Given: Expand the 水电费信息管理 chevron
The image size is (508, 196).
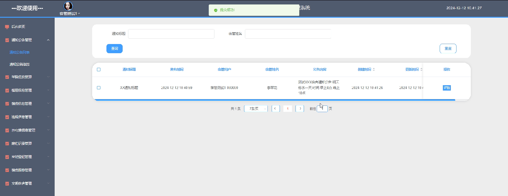Looking at the screenshot, I should point(48,130).
